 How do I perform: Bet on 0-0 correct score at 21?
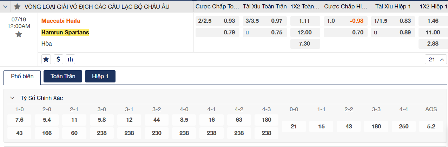pyautogui.click(x=294, y=126)
